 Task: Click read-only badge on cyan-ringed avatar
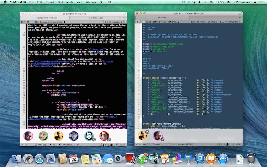pyautogui.click(x=94, y=140)
